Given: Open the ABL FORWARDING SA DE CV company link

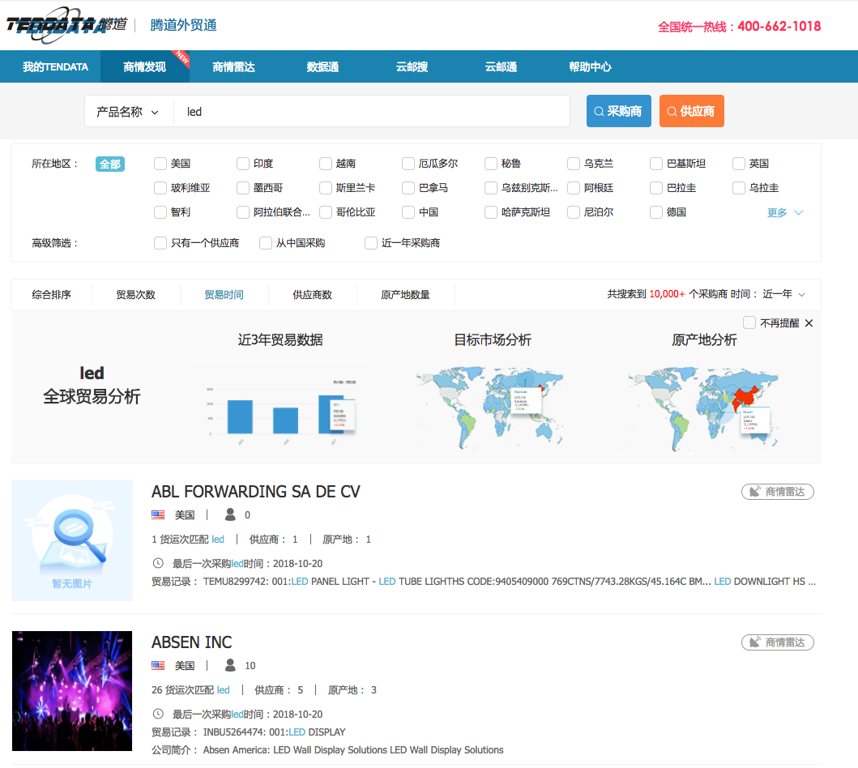Looking at the screenshot, I should coord(255,491).
